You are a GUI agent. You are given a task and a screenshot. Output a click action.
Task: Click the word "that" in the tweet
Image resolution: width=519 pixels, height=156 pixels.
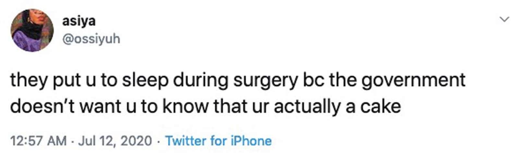(x=231, y=106)
